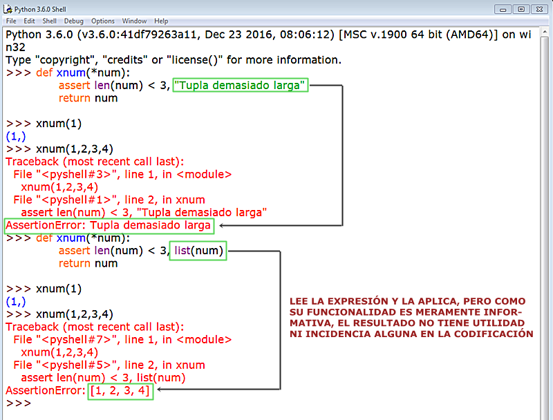
Task: Open the Debug menu
Action: click(x=73, y=21)
